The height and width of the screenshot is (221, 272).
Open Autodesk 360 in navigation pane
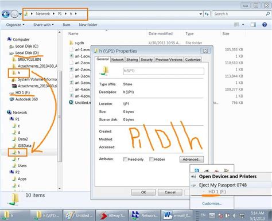tap(26, 99)
